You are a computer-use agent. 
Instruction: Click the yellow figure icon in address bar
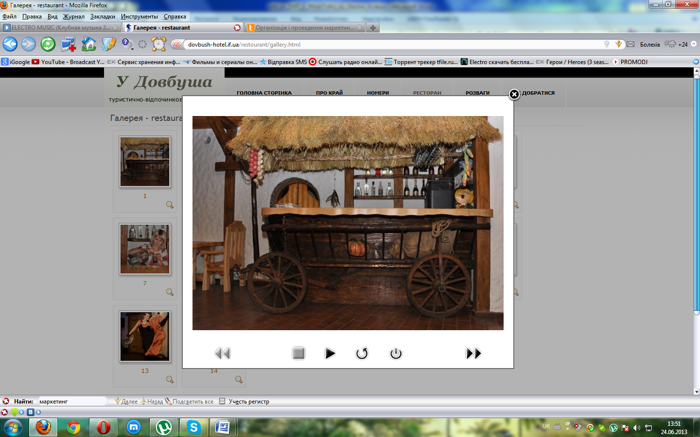(x=619, y=44)
